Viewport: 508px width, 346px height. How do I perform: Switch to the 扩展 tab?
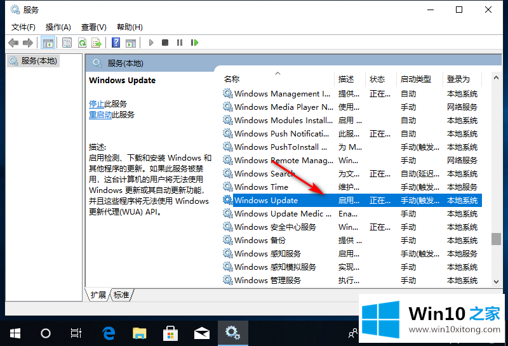tap(98, 295)
